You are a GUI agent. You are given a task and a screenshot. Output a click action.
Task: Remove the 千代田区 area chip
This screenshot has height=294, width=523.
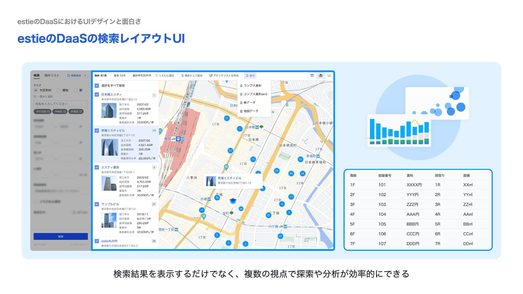(48, 112)
